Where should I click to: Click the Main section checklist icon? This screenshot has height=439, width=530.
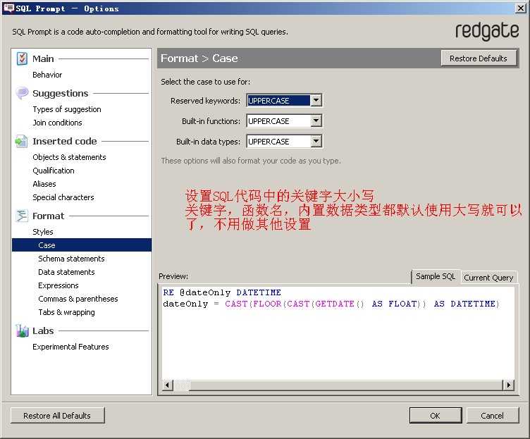[x=22, y=58]
